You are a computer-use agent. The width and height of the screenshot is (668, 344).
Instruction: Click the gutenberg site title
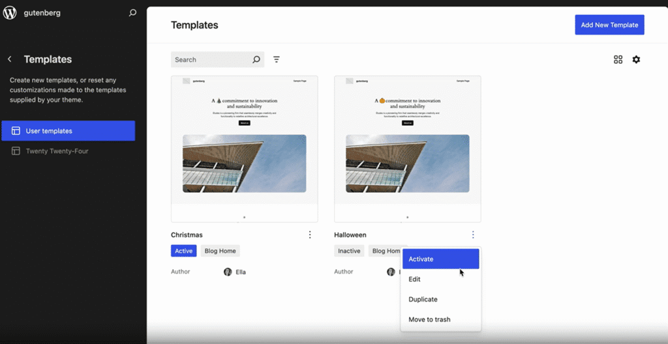[42, 13]
